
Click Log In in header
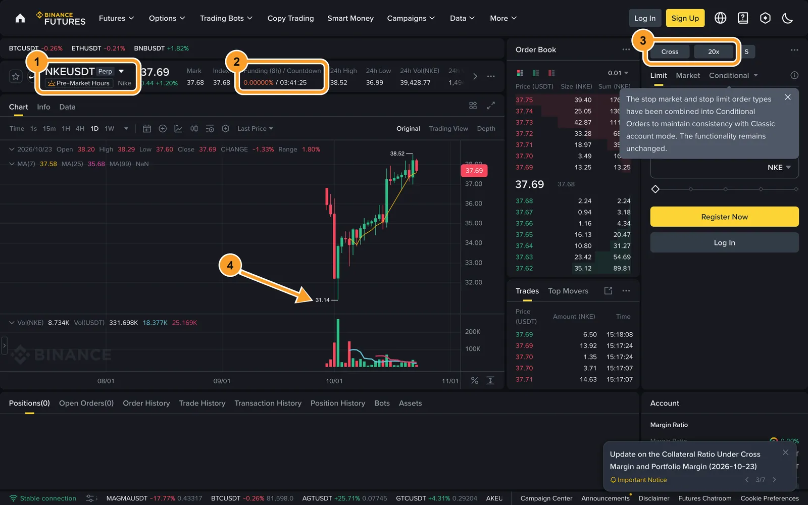(645, 18)
